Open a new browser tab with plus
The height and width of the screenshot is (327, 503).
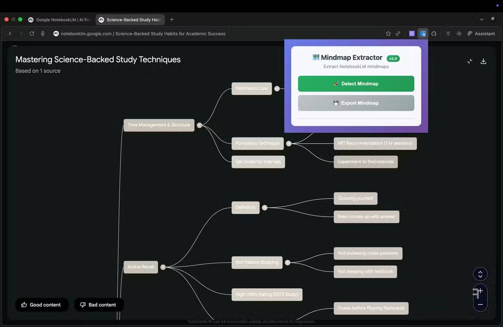tap(172, 20)
